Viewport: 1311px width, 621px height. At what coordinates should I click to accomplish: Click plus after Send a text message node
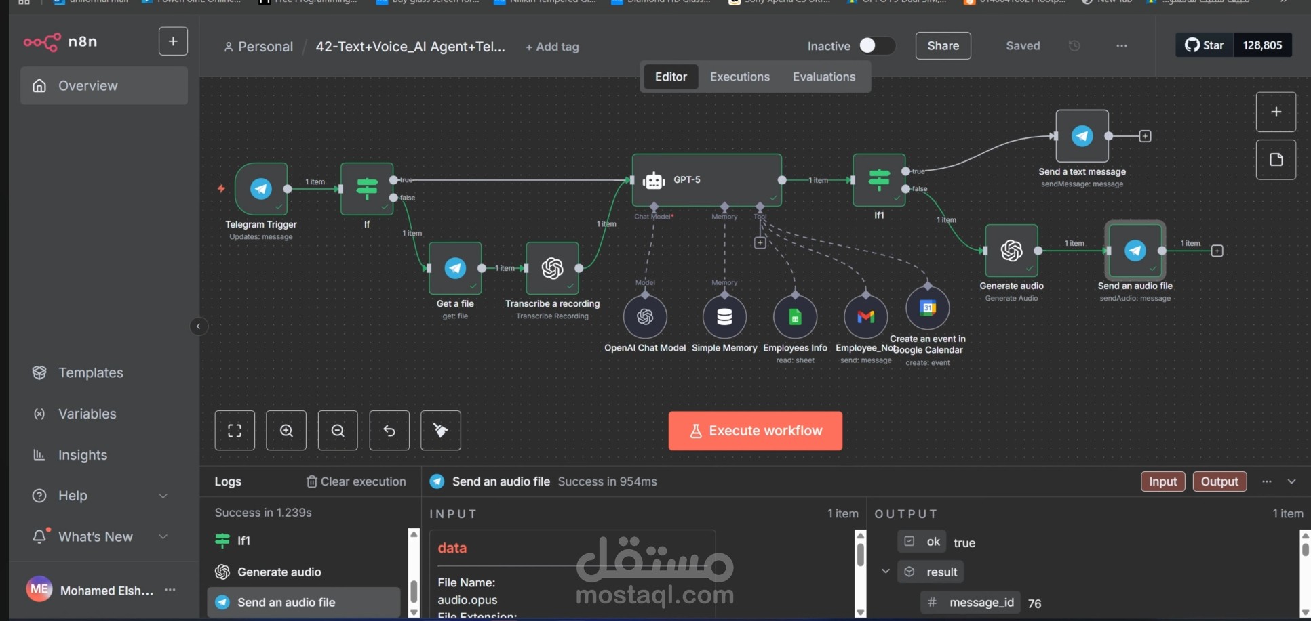(x=1145, y=136)
